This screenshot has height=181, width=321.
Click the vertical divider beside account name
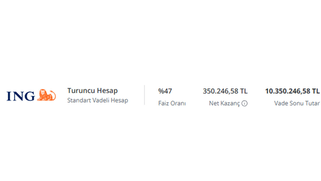[x=144, y=95]
